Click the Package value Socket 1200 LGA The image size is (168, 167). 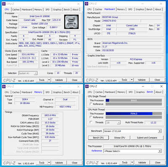click(40, 24)
